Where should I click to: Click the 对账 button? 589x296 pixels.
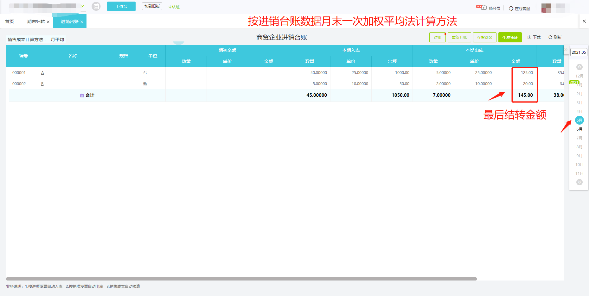coord(437,37)
